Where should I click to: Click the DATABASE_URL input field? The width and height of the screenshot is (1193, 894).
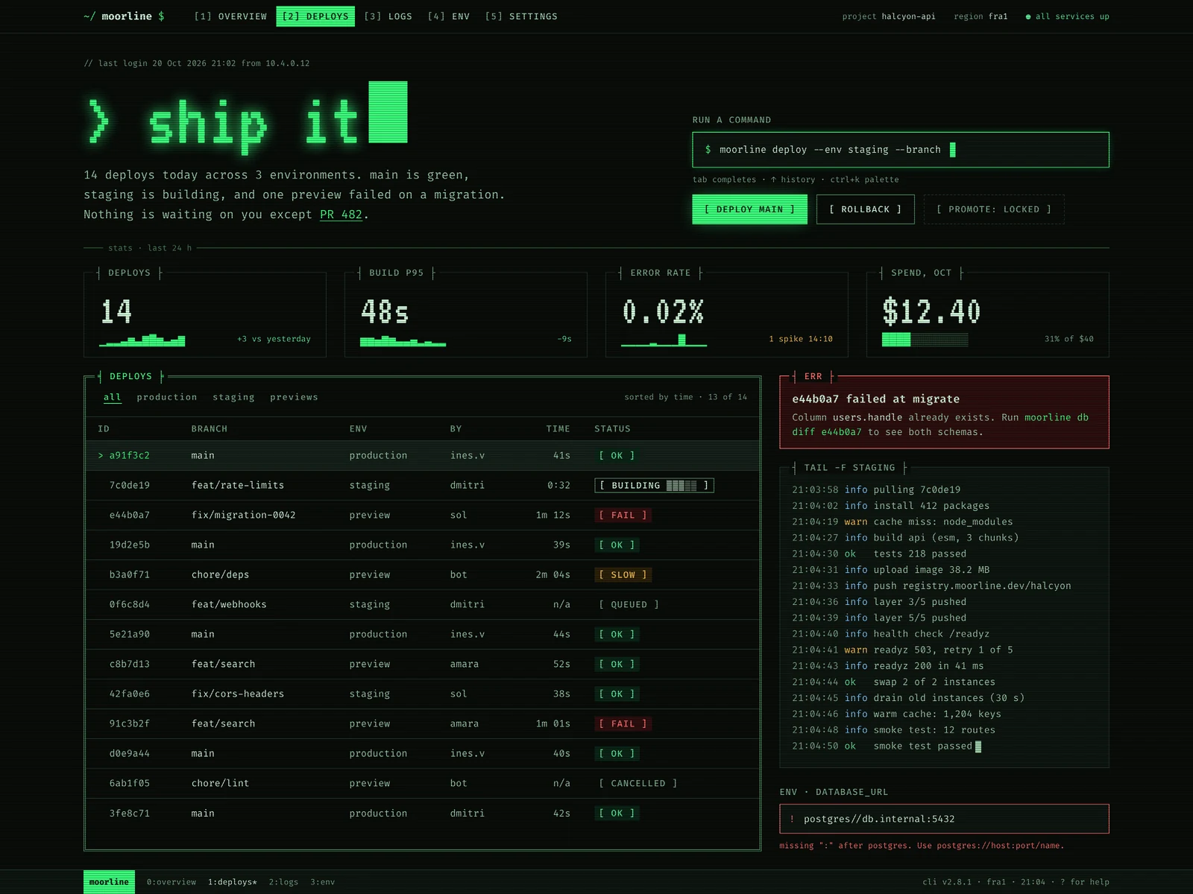(x=944, y=819)
